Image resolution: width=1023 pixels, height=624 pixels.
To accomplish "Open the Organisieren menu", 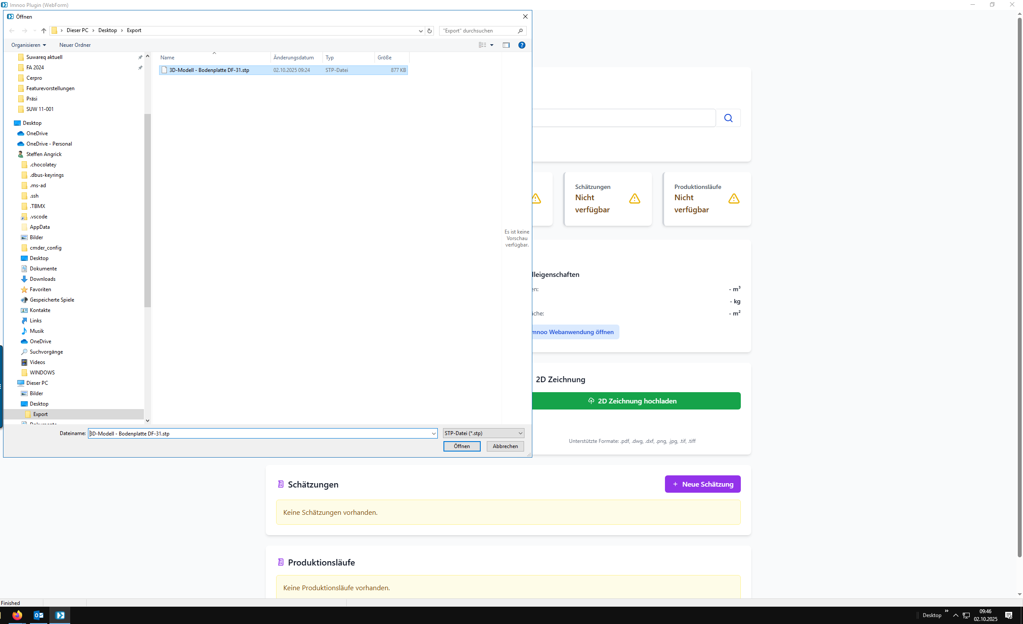I will [29, 45].
